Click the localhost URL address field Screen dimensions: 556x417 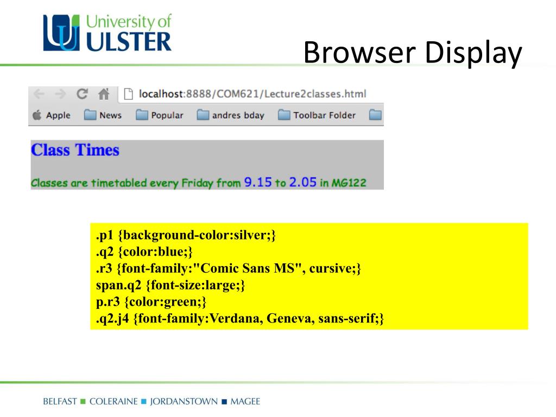(x=252, y=94)
